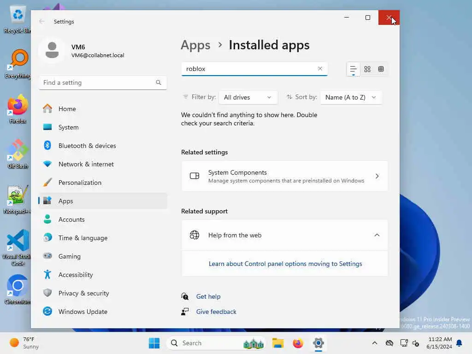Open the Windows Start menu
The image size is (472, 354).
[x=154, y=343]
